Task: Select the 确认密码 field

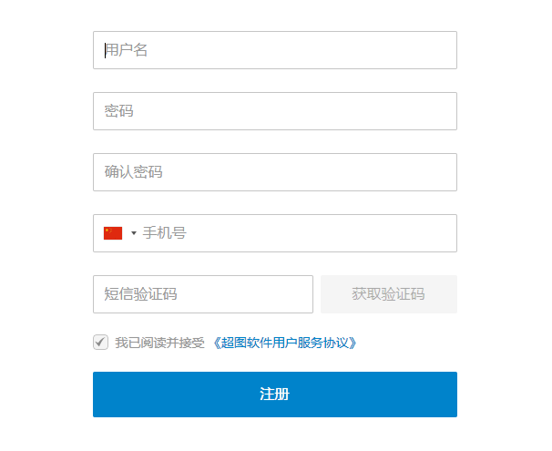Action: 274,172
